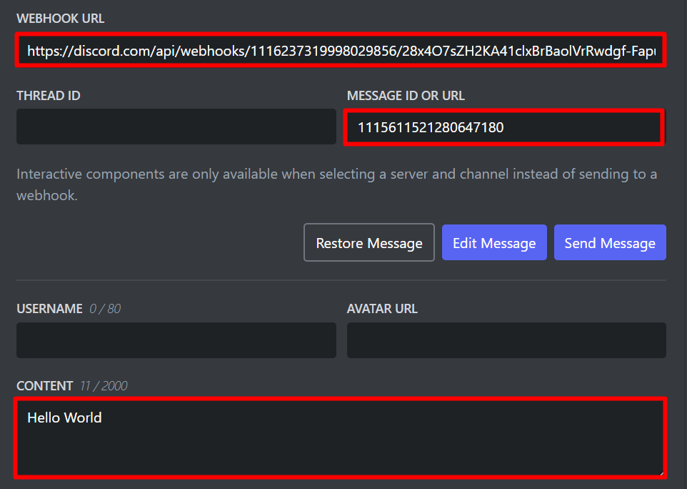
Task: Click the Restore Message button
Action: (x=369, y=242)
